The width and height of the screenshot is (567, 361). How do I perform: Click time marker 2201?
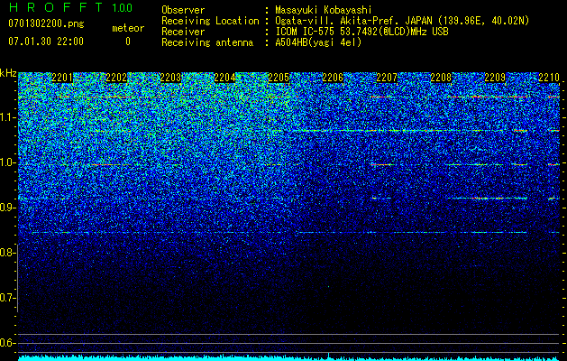pos(62,78)
